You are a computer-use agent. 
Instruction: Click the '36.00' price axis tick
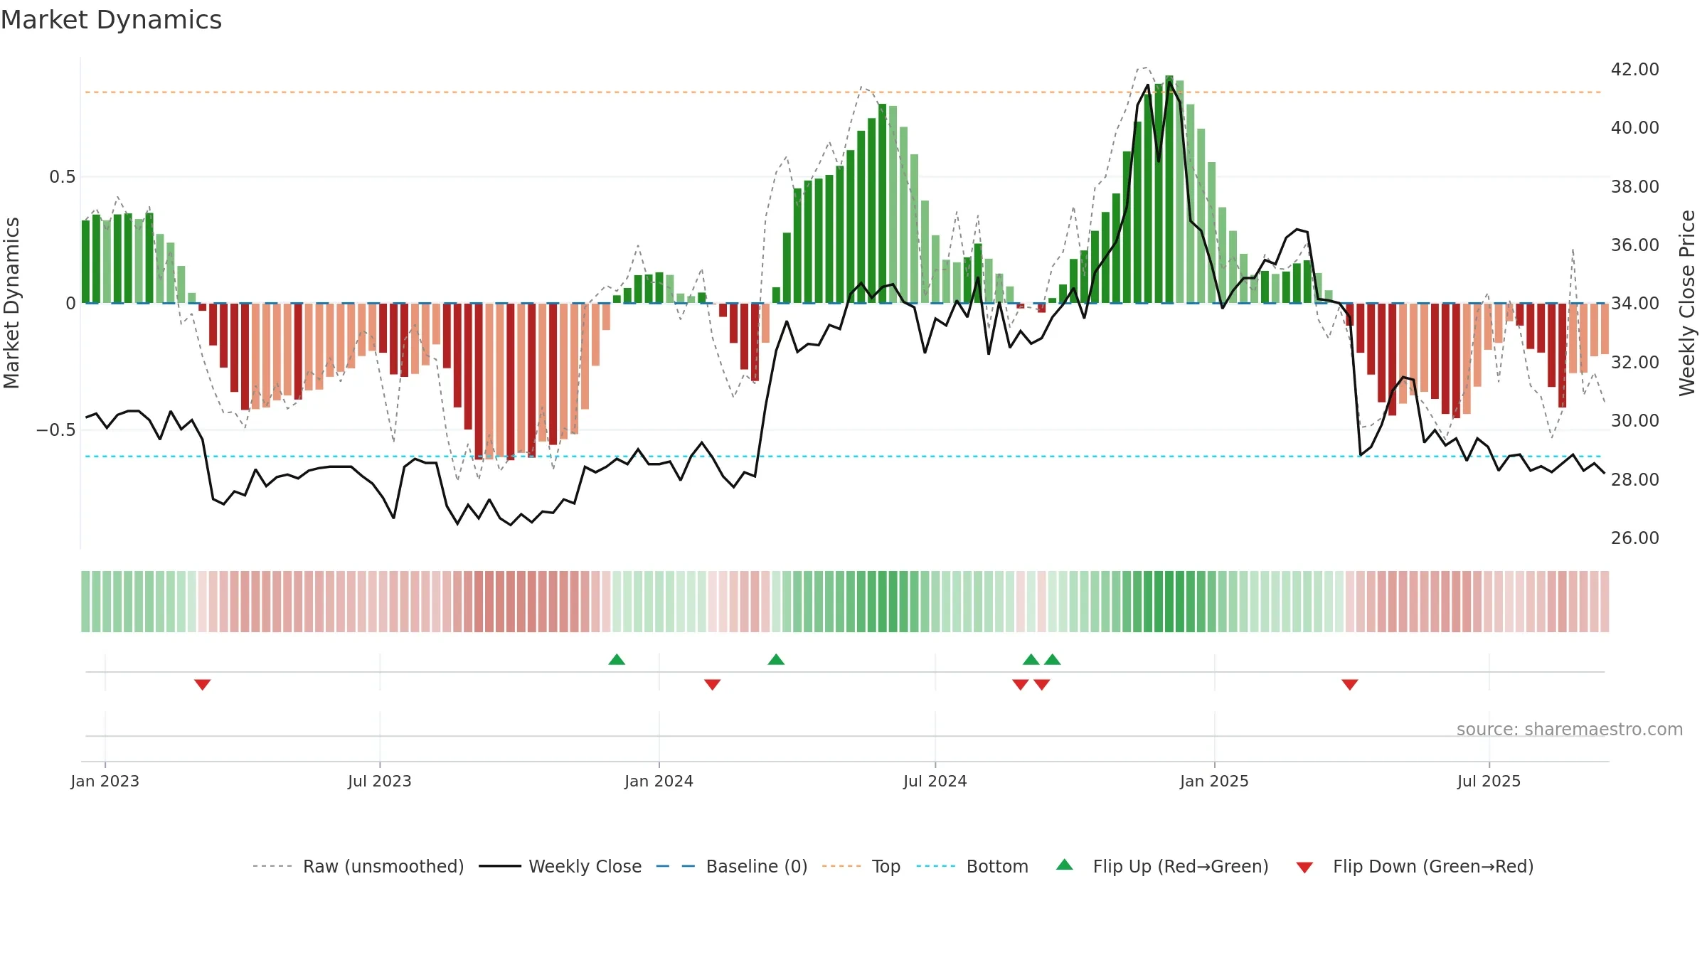[x=1635, y=245]
